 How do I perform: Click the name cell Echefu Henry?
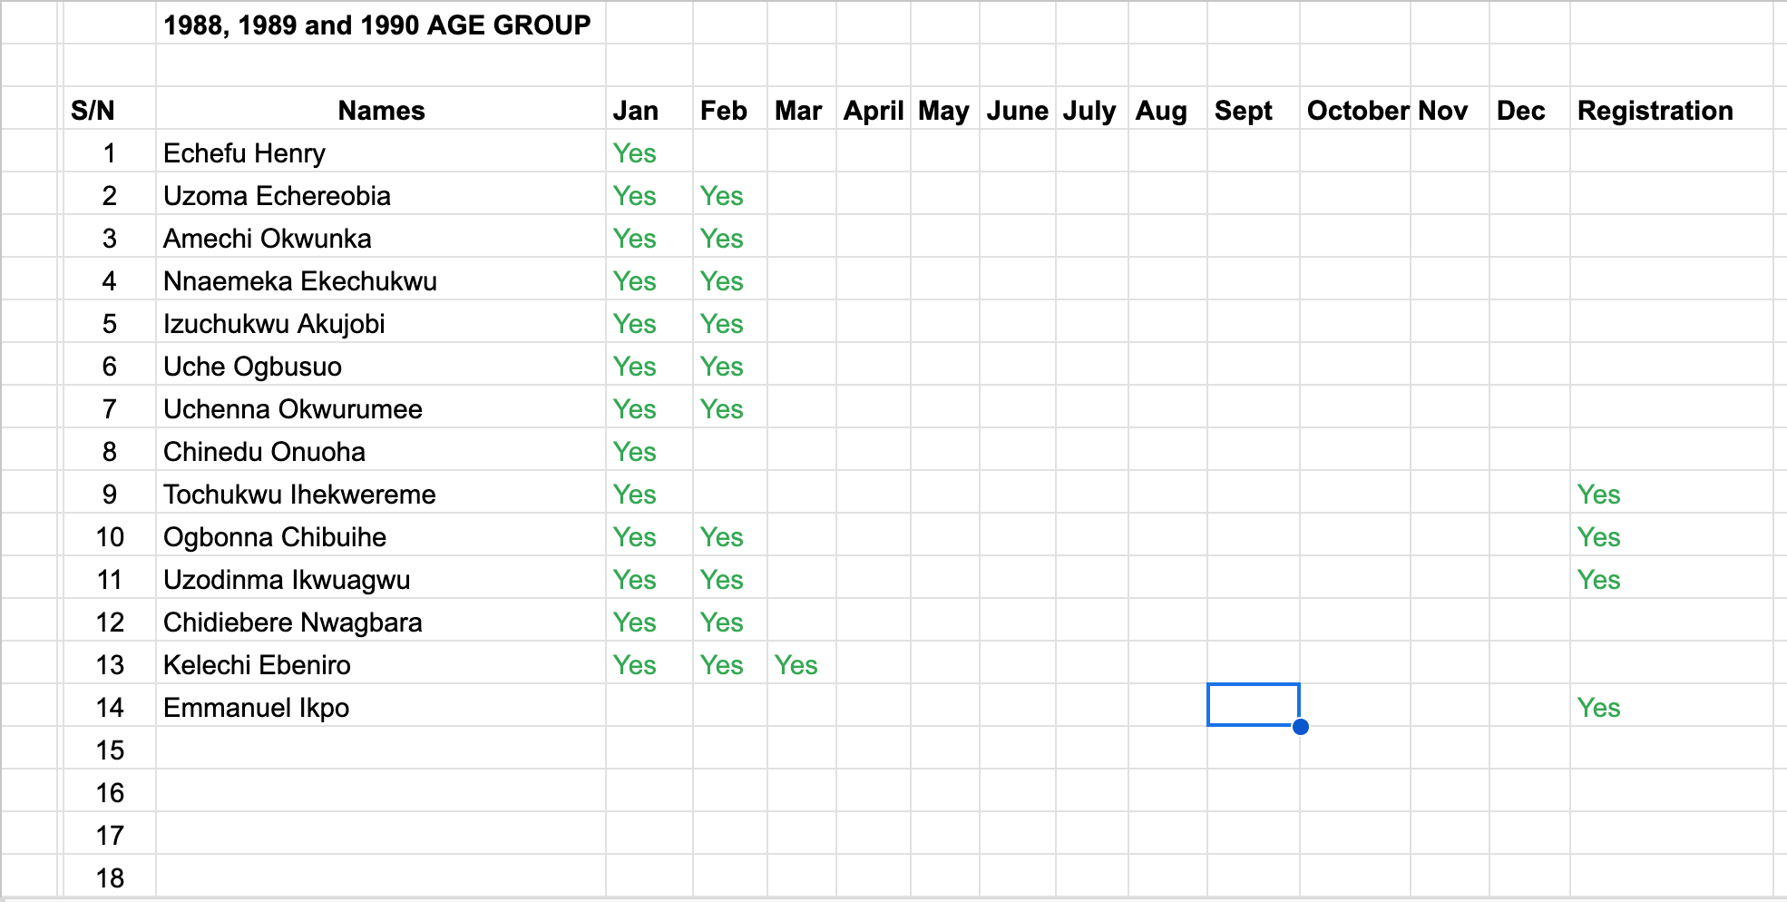tap(245, 153)
